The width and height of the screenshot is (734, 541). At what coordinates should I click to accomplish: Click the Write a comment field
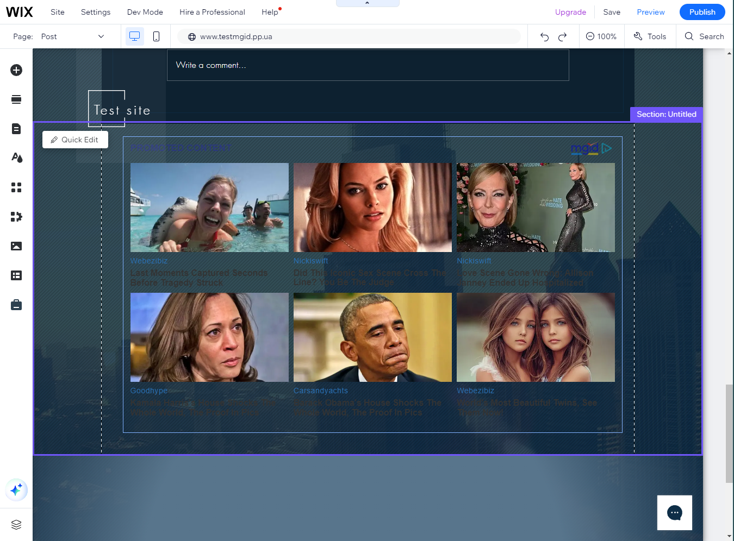(368, 65)
